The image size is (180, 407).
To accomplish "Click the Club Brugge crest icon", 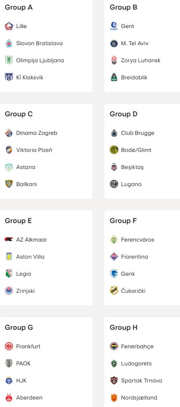I will (114, 133).
